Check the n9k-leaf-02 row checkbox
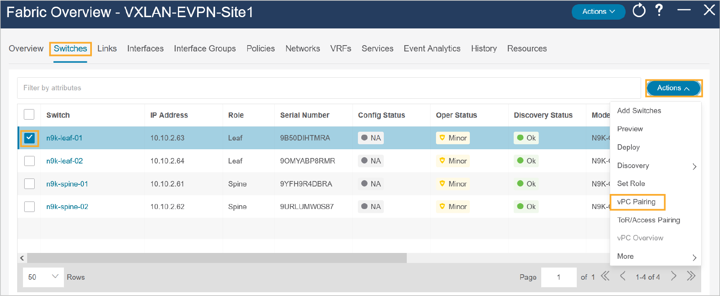 [29, 161]
